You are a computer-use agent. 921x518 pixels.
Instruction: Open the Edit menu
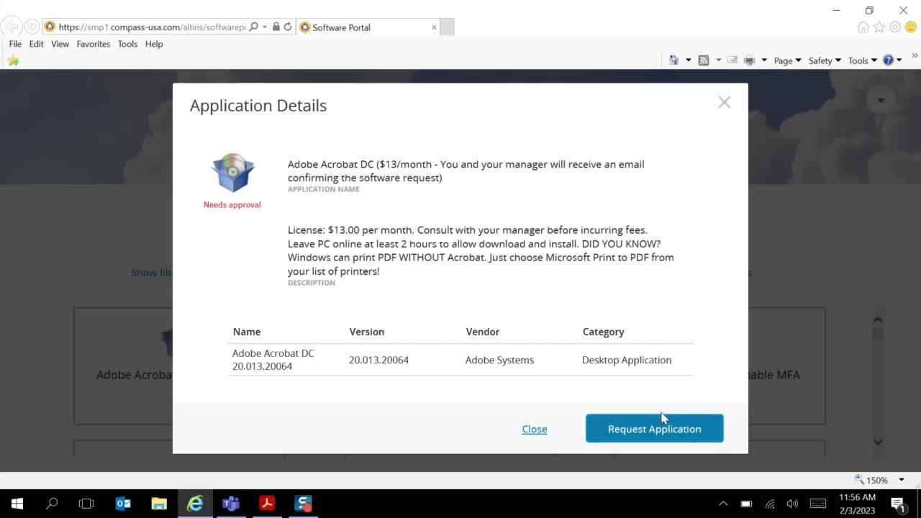pos(36,44)
